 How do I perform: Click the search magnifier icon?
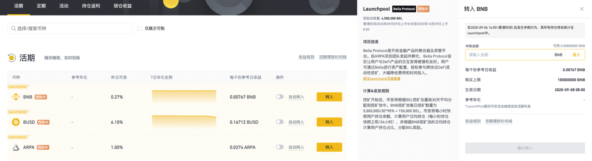(14, 28)
